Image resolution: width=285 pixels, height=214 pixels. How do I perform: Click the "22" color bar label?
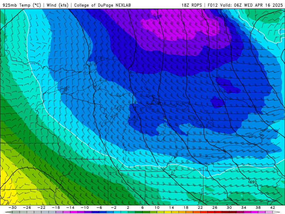pyautogui.click(x=200, y=208)
